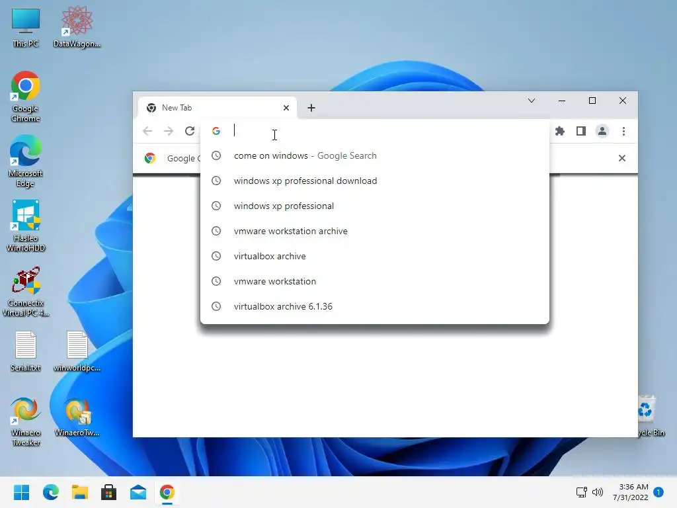The height and width of the screenshot is (508, 677).
Task: Open the Chrome Extensions puzzle icon
Action: tap(560, 131)
